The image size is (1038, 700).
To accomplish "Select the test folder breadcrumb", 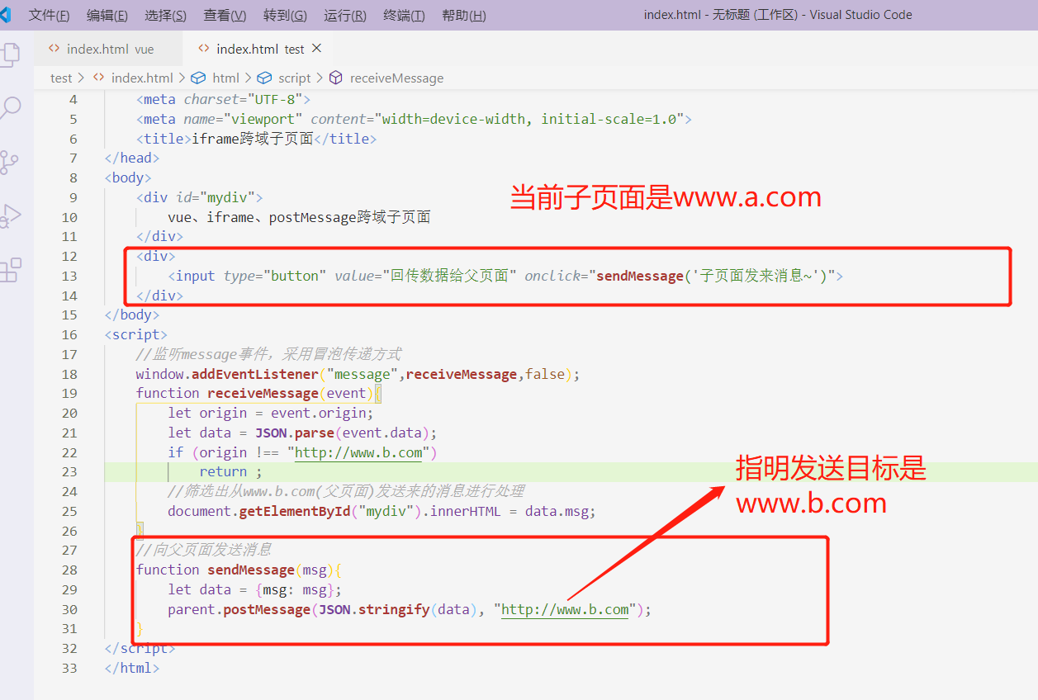I will coord(61,78).
